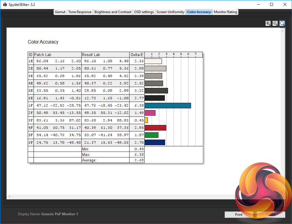
Task: Click the zoom in magnifier icon
Action: point(268,23)
